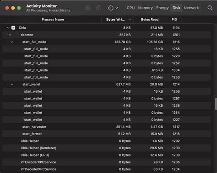This screenshot has height=173, width=217.
Task: Click the 616 KB bytes read value
Action: [157, 70]
